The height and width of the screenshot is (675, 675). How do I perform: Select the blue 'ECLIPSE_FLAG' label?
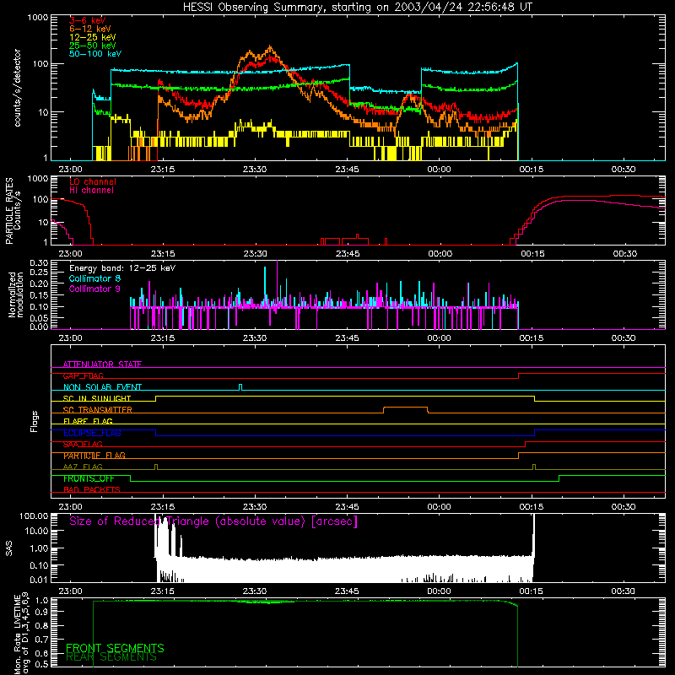(92, 433)
